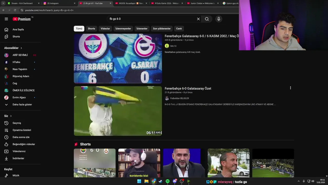Open the 6 0 scoreboard Shorts thumbnail
Viewport: 328px width, 185px height.
tap(95, 163)
